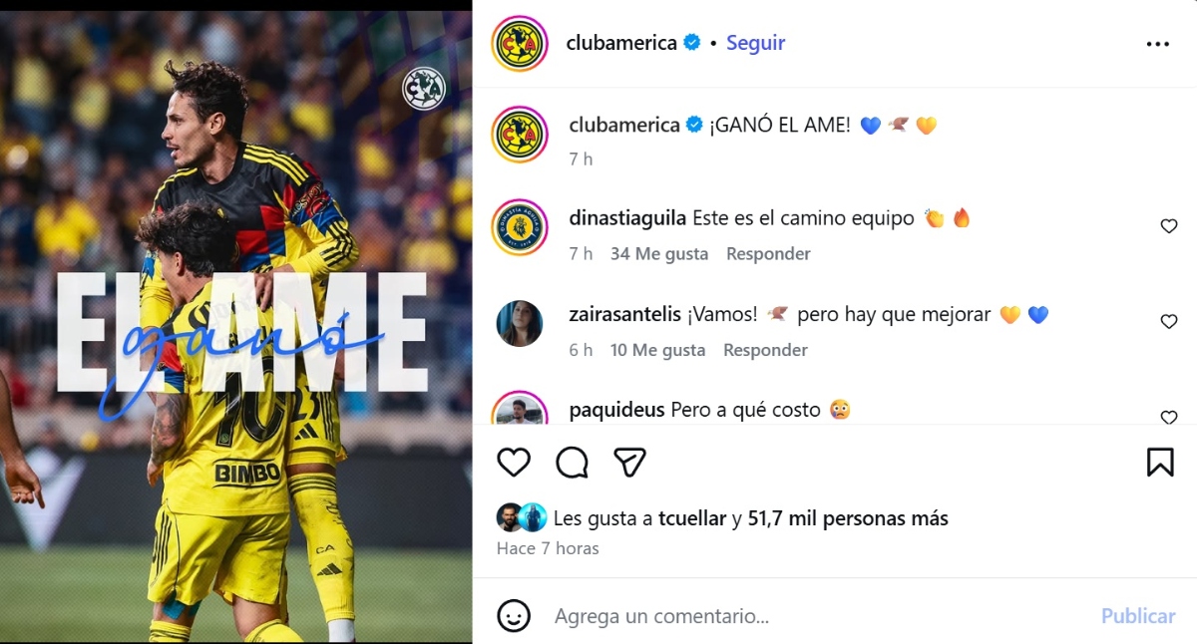Share the post with the paper plane icon

[629, 462]
